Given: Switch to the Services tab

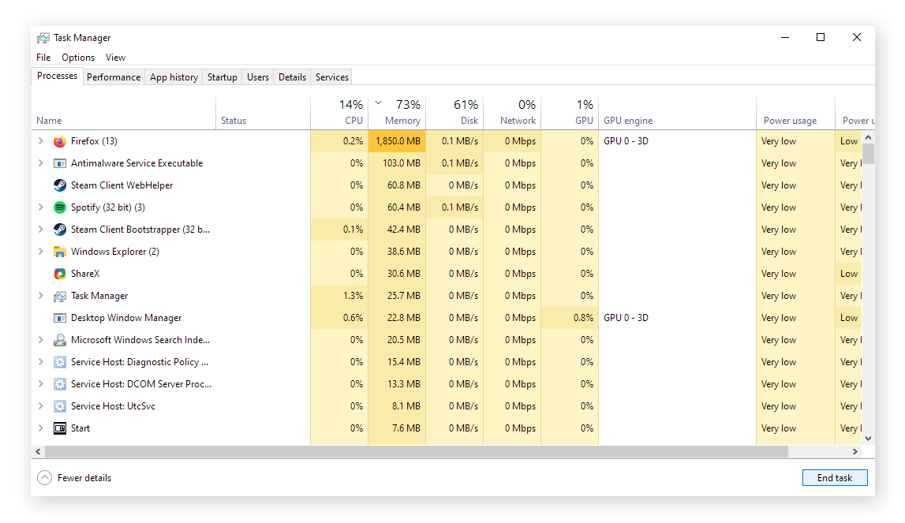Looking at the screenshot, I should pyautogui.click(x=331, y=77).
